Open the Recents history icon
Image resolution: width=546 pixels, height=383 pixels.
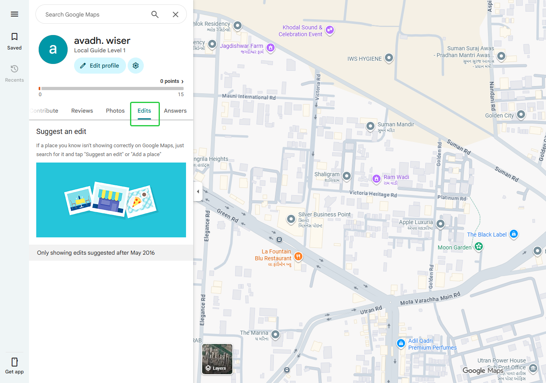click(14, 69)
